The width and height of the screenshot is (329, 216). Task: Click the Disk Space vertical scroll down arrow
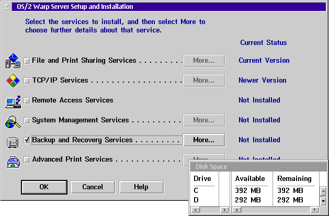[x=323, y=201]
